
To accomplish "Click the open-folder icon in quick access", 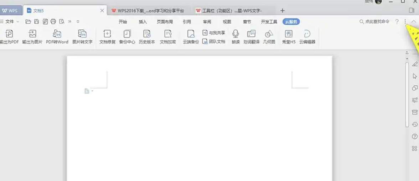I will point(28,22).
